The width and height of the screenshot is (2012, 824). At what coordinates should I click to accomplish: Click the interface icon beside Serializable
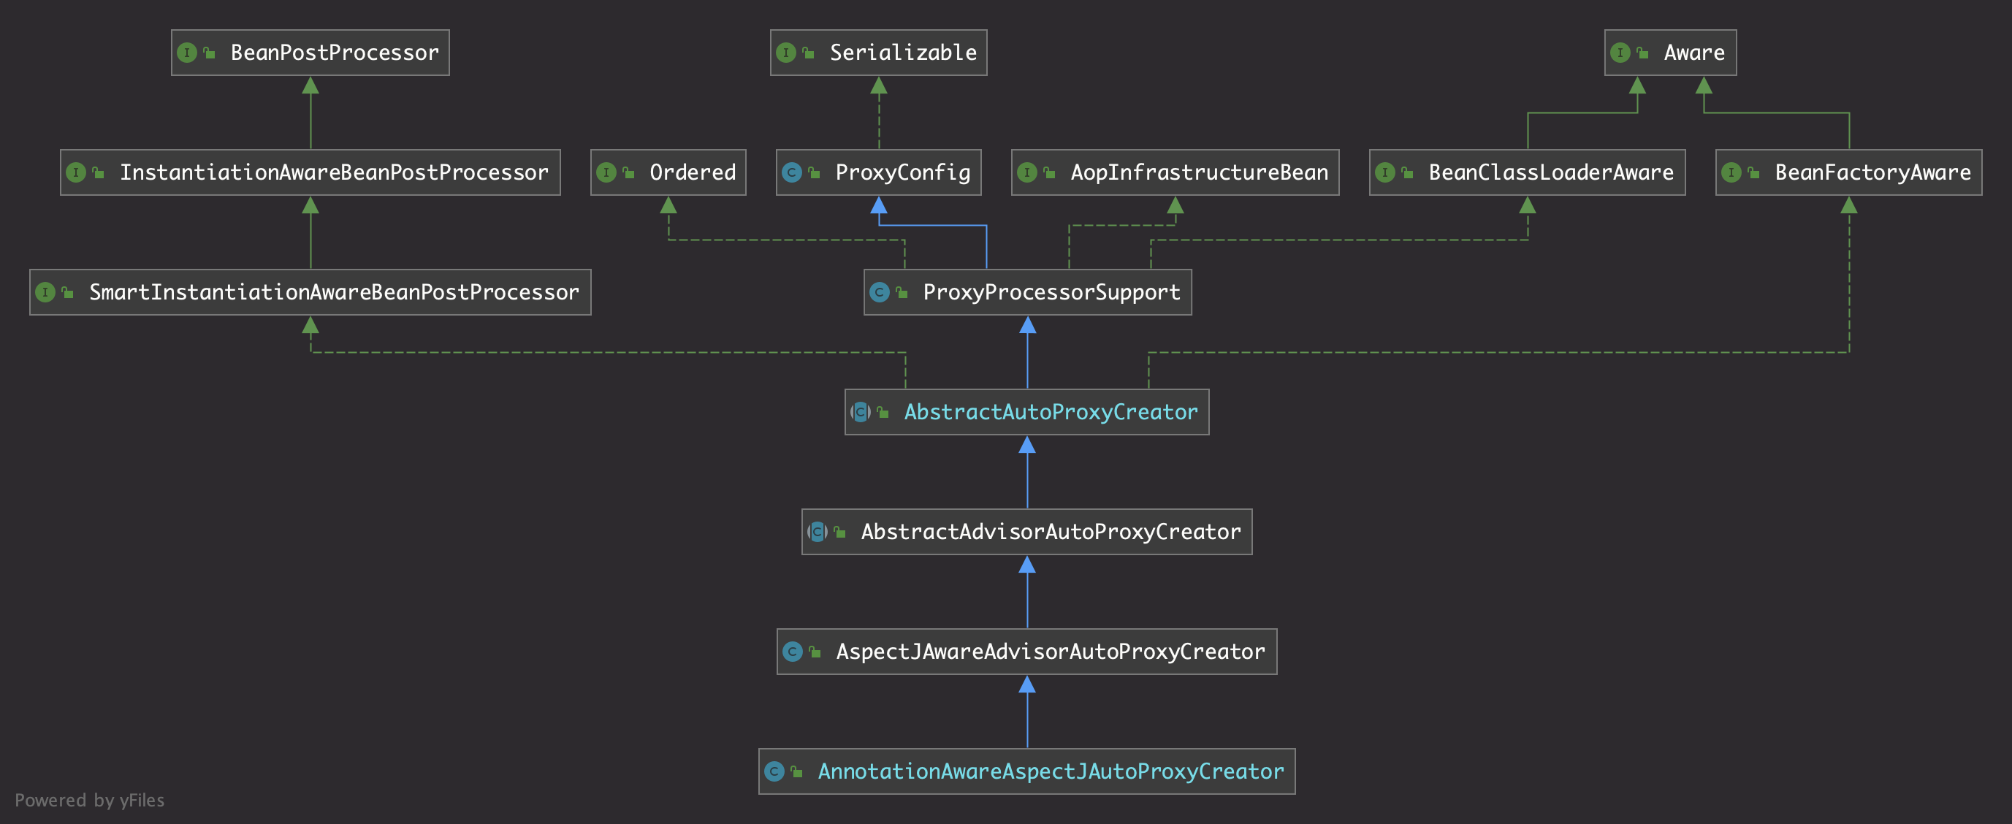(x=786, y=53)
